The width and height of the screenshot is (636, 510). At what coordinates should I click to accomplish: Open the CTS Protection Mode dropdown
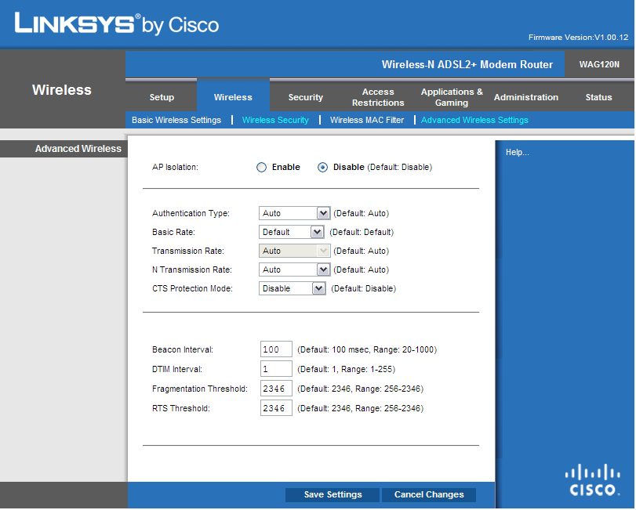(x=292, y=288)
